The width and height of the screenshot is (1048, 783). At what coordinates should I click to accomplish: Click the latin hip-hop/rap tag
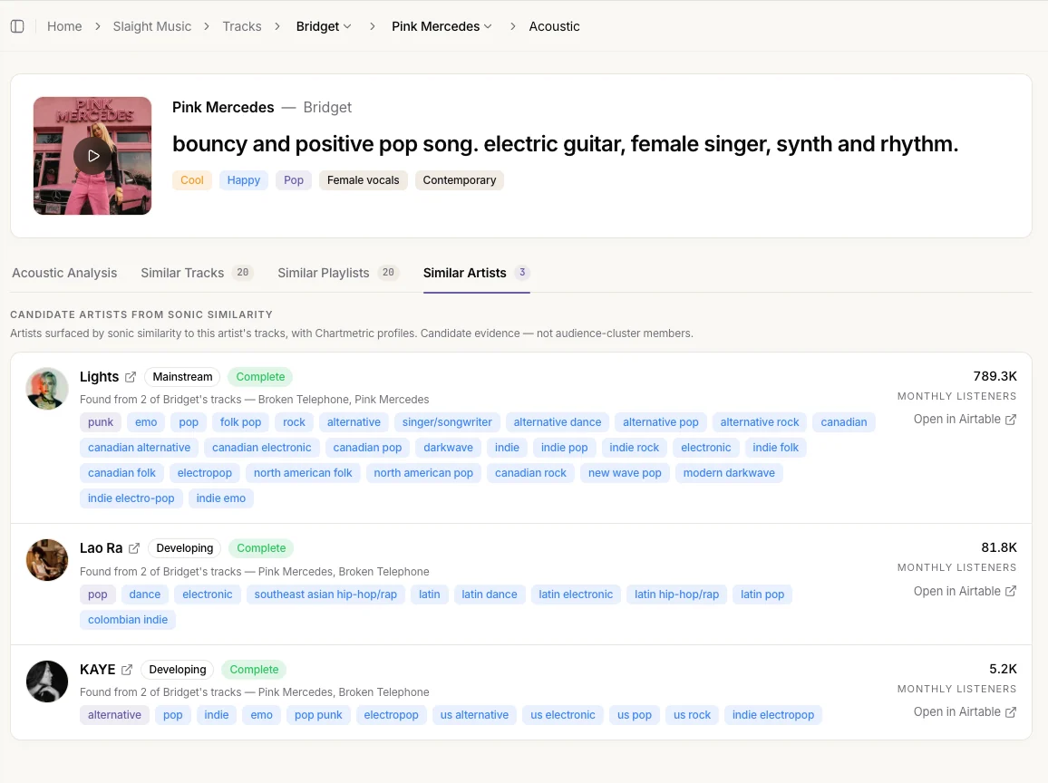(x=677, y=594)
